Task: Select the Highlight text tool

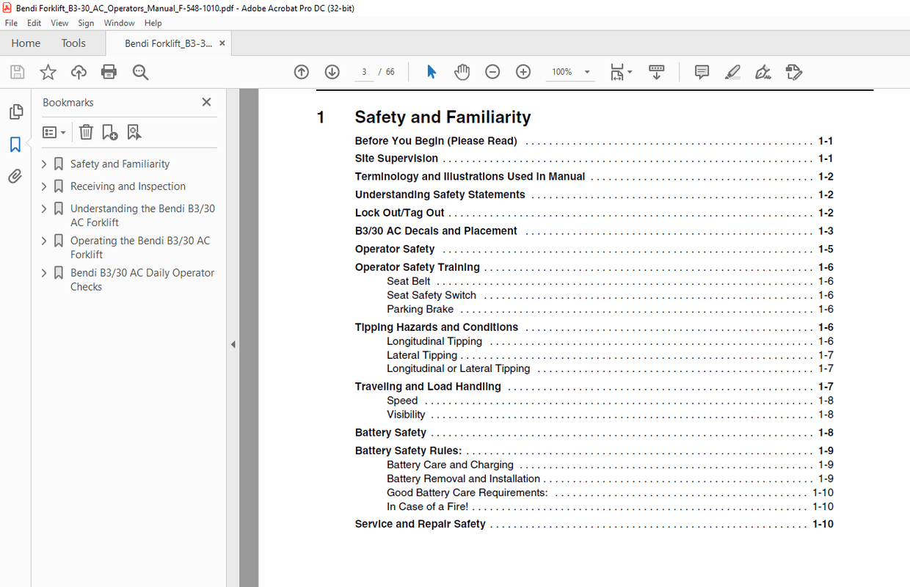Action: pyautogui.click(x=732, y=72)
